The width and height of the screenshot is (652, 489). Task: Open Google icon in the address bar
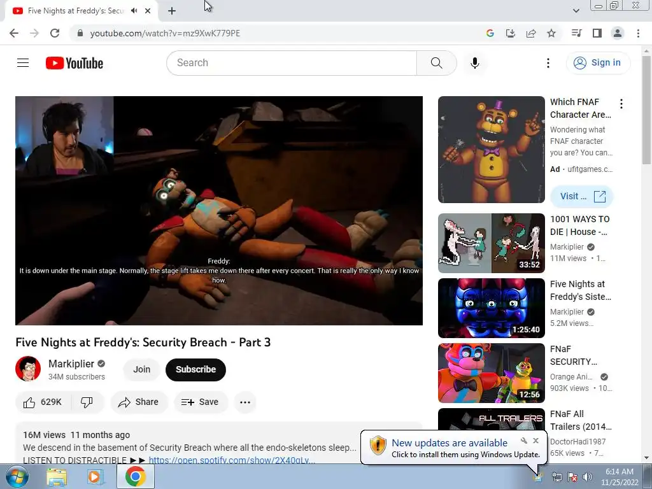tap(490, 33)
